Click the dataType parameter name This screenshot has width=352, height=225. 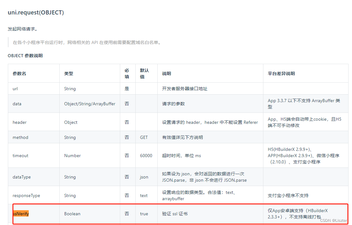[x=21, y=177]
